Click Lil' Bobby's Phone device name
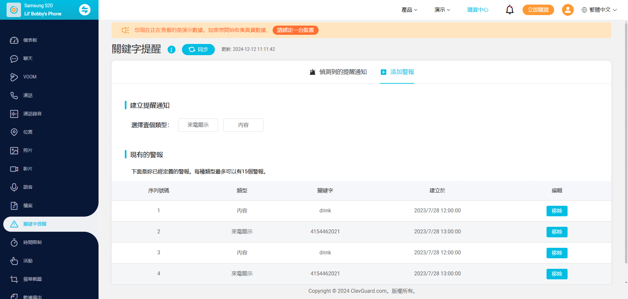 tap(43, 14)
